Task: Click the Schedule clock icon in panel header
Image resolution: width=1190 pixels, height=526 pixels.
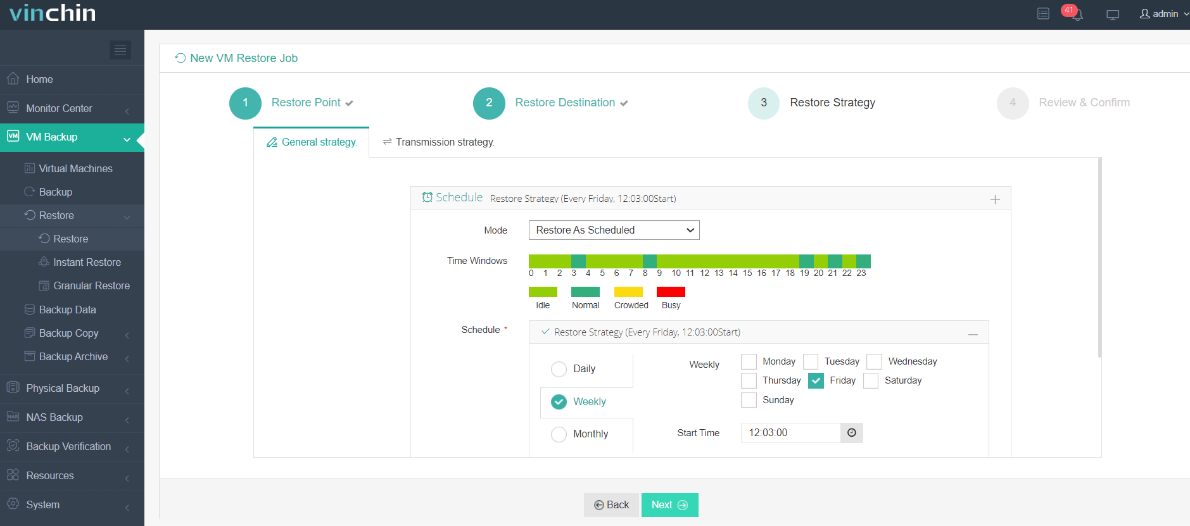Action: [x=427, y=197]
